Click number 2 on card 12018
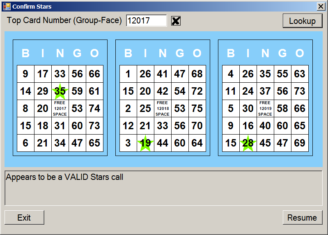 pos(128,108)
